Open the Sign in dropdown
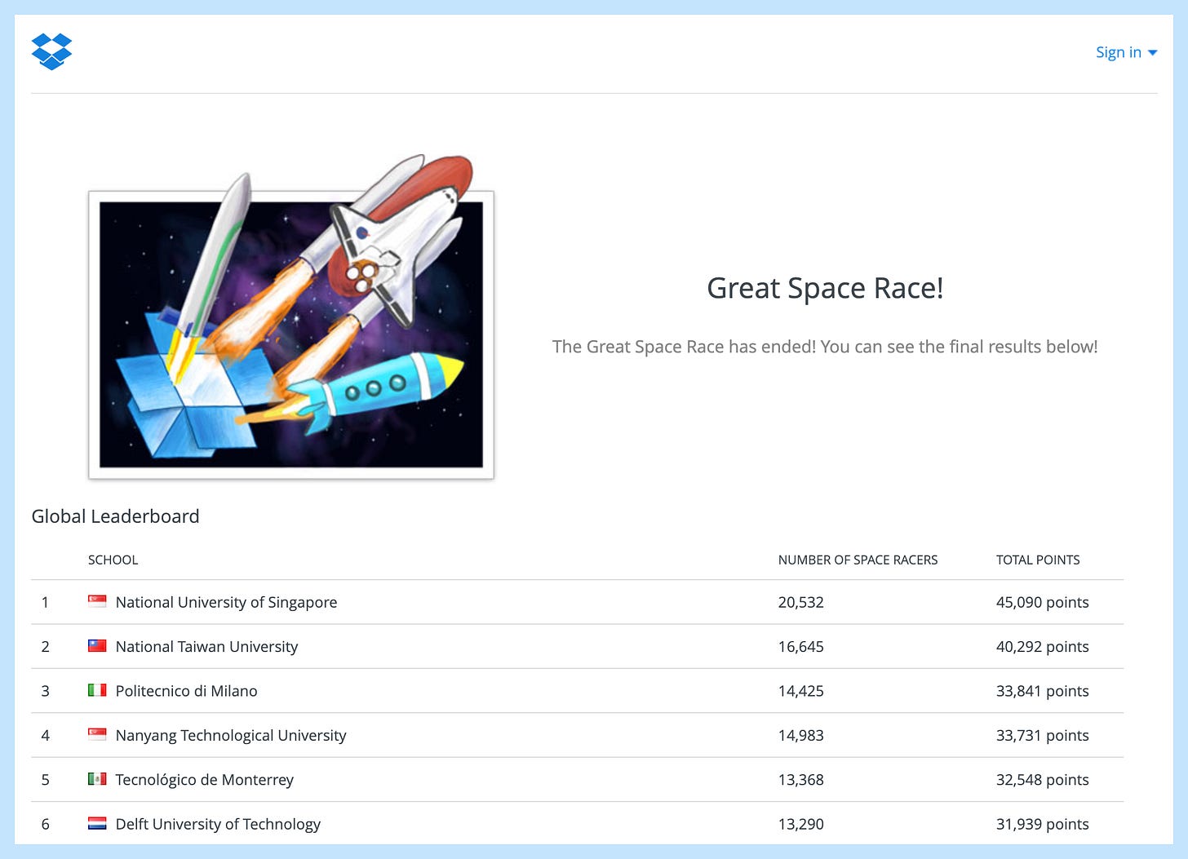Screen dimensions: 1188x859 (x=1126, y=52)
